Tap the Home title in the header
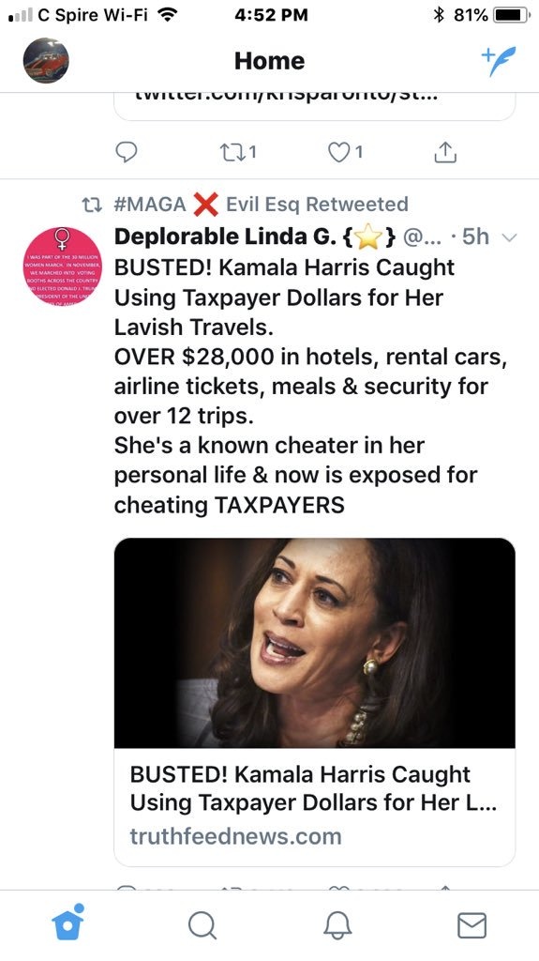This screenshot has width=539, height=961. [269, 61]
